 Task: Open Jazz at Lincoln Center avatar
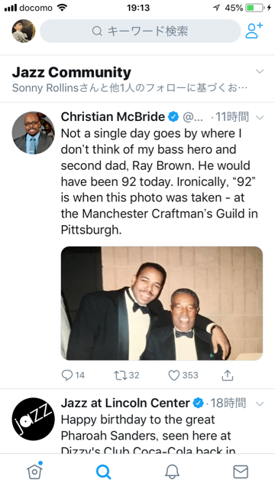[33, 419]
